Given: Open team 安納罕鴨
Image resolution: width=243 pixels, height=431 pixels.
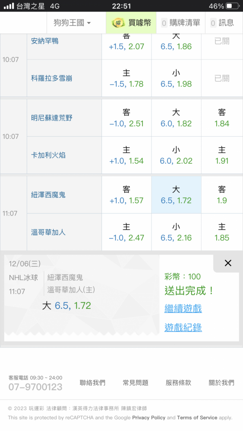Looking at the screenshot, I should (44, 41).
